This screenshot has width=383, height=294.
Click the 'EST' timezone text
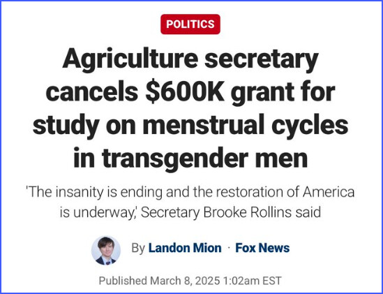coord(272,281)
